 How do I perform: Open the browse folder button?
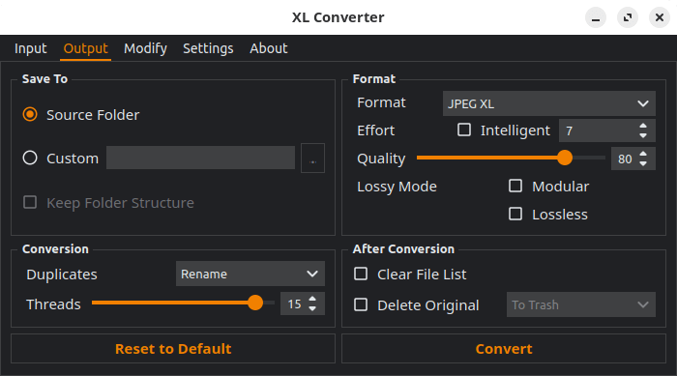(x=312, y=158)
